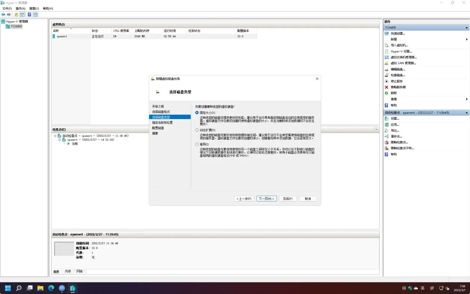The height and width of the screenshot is (294, 470).
Task: Expand 查看 submenu arrow in Actions
Action: pos(467,99)
